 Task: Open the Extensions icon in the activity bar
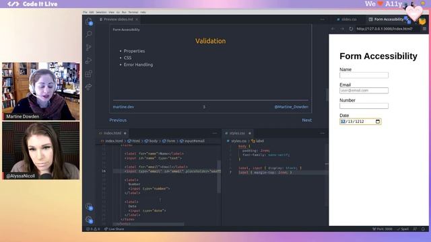(x=89, y=73)
